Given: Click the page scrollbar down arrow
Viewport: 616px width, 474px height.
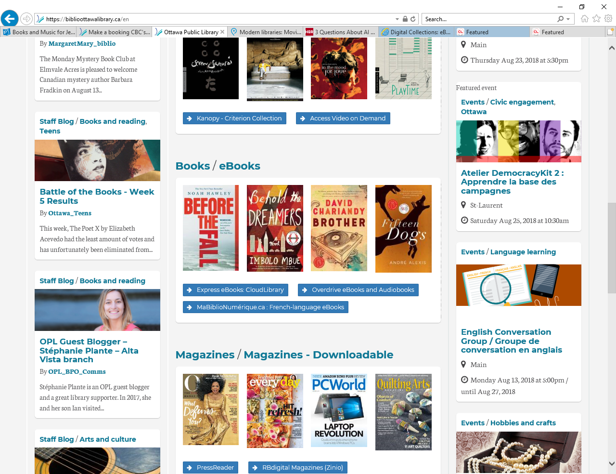Looking at the screenshot, I should tap(612, 464).
